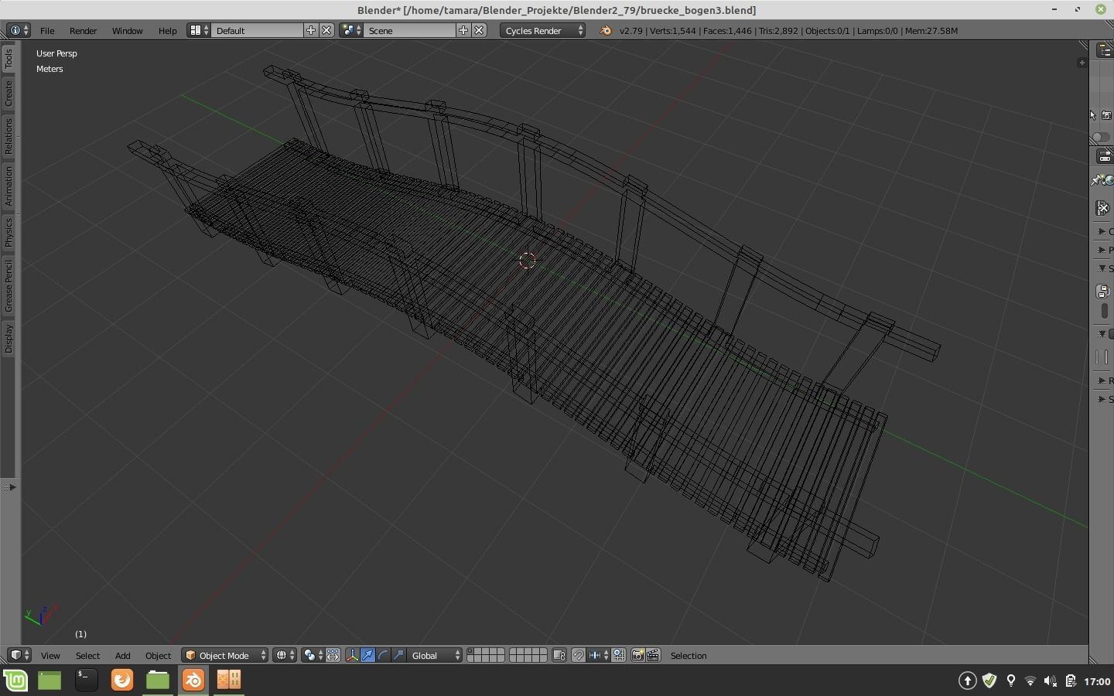Switch to the Create shelf tab
The image size is (1114, 696).
(9, 94)
